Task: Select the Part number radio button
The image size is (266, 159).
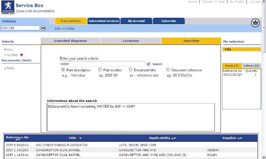Action: pyautogui.click(x=100, y=70)
